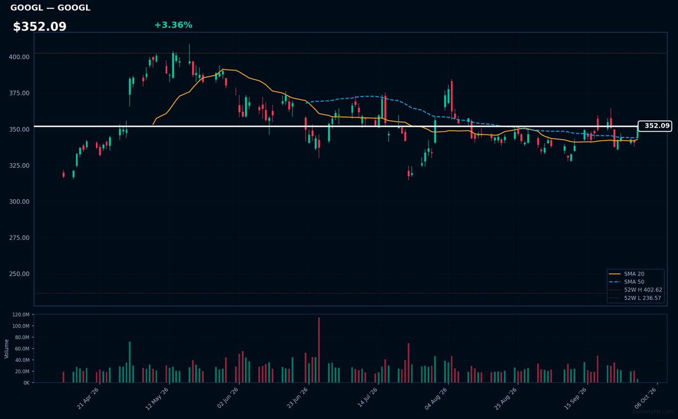Click the 250.00 price axis label
The width and height of the screenshot is (678, 419).
[19, 274]
